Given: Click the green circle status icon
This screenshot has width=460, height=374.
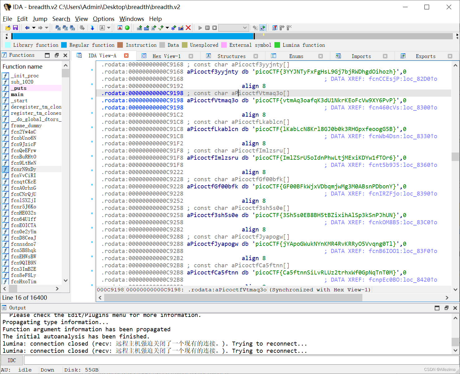Looking at the screenshot, I should tap(127, 28).
